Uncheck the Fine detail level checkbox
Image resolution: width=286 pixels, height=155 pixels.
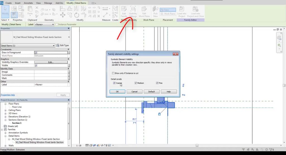tap(157, 83)
